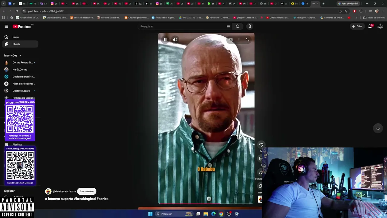
Task: Mute the Shorts video volume
Action: [x=175, y=40]
